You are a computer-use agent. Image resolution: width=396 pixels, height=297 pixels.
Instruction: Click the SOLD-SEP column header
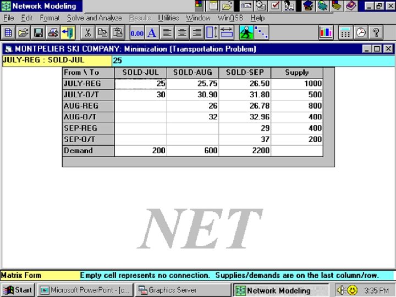point(245,73)
